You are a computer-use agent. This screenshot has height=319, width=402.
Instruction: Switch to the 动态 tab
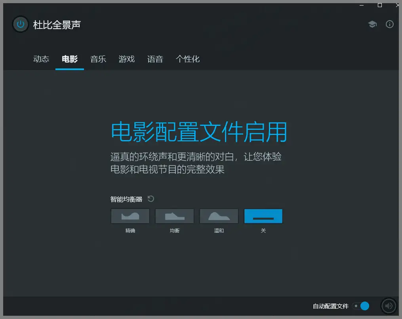coord(41,59)
